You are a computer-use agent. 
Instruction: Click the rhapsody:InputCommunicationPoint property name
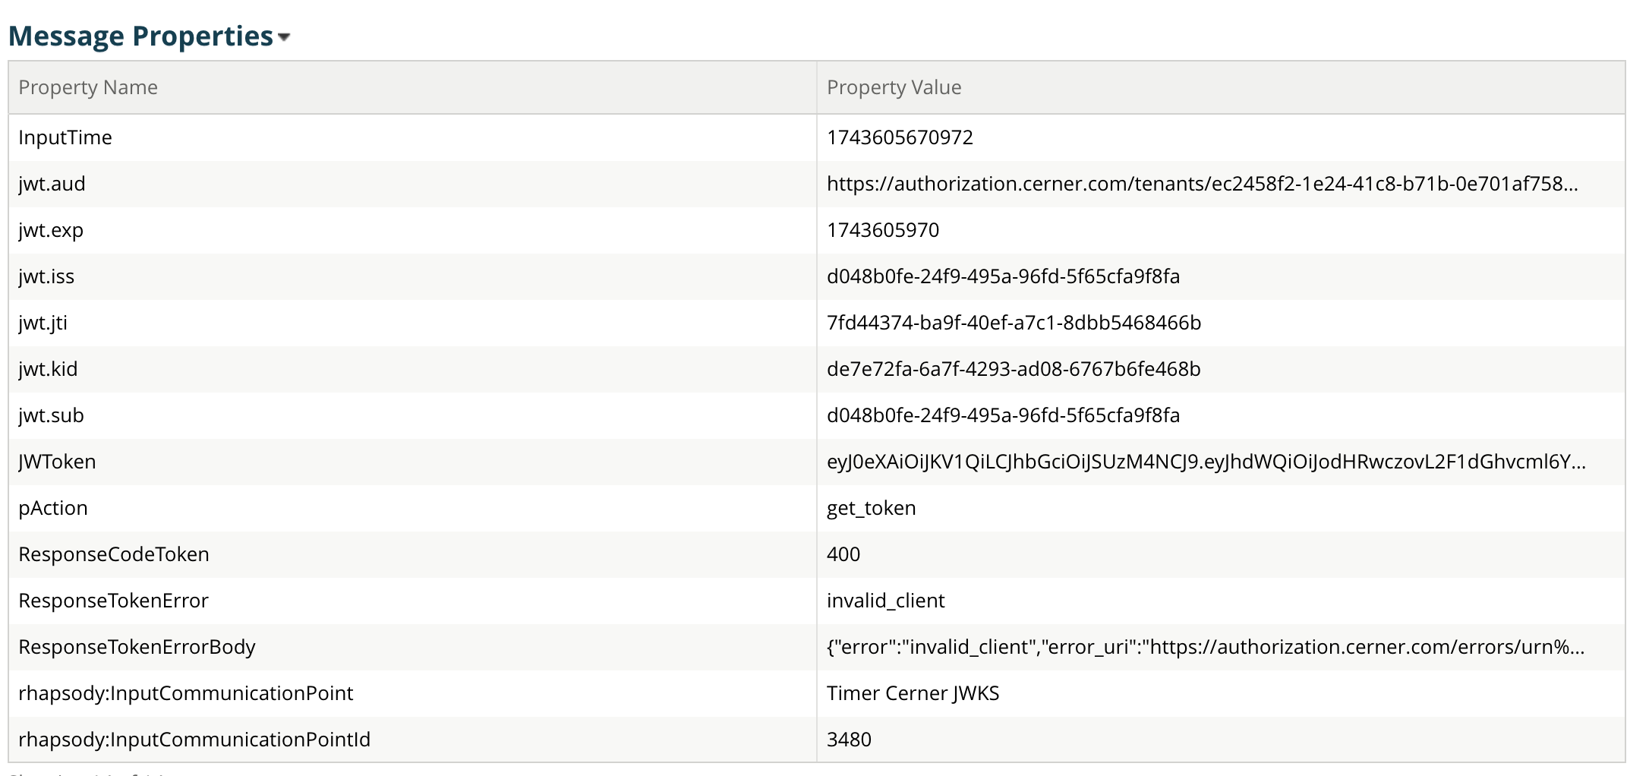pos(185,693)
